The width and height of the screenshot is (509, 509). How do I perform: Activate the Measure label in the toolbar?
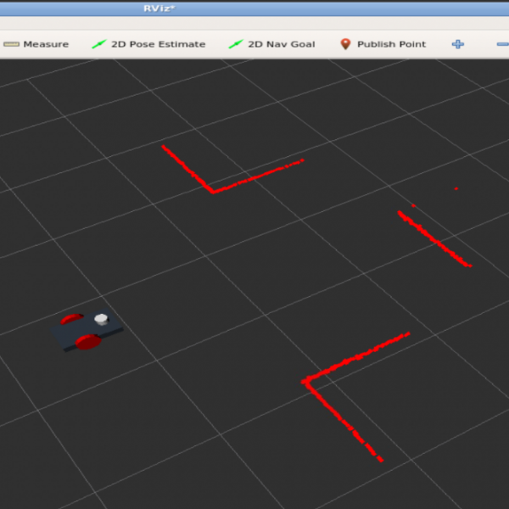pos(46,44)
